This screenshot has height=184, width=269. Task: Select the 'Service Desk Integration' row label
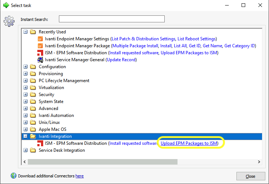click(62, 150)
